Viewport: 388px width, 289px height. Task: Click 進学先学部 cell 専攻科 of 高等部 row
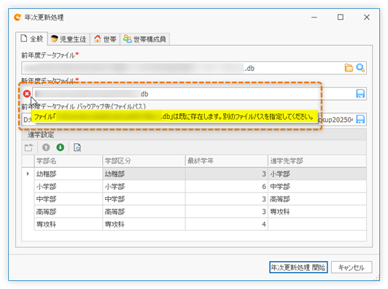pos(317,212)
